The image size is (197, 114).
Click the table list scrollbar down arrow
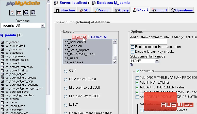pos(114,62)
